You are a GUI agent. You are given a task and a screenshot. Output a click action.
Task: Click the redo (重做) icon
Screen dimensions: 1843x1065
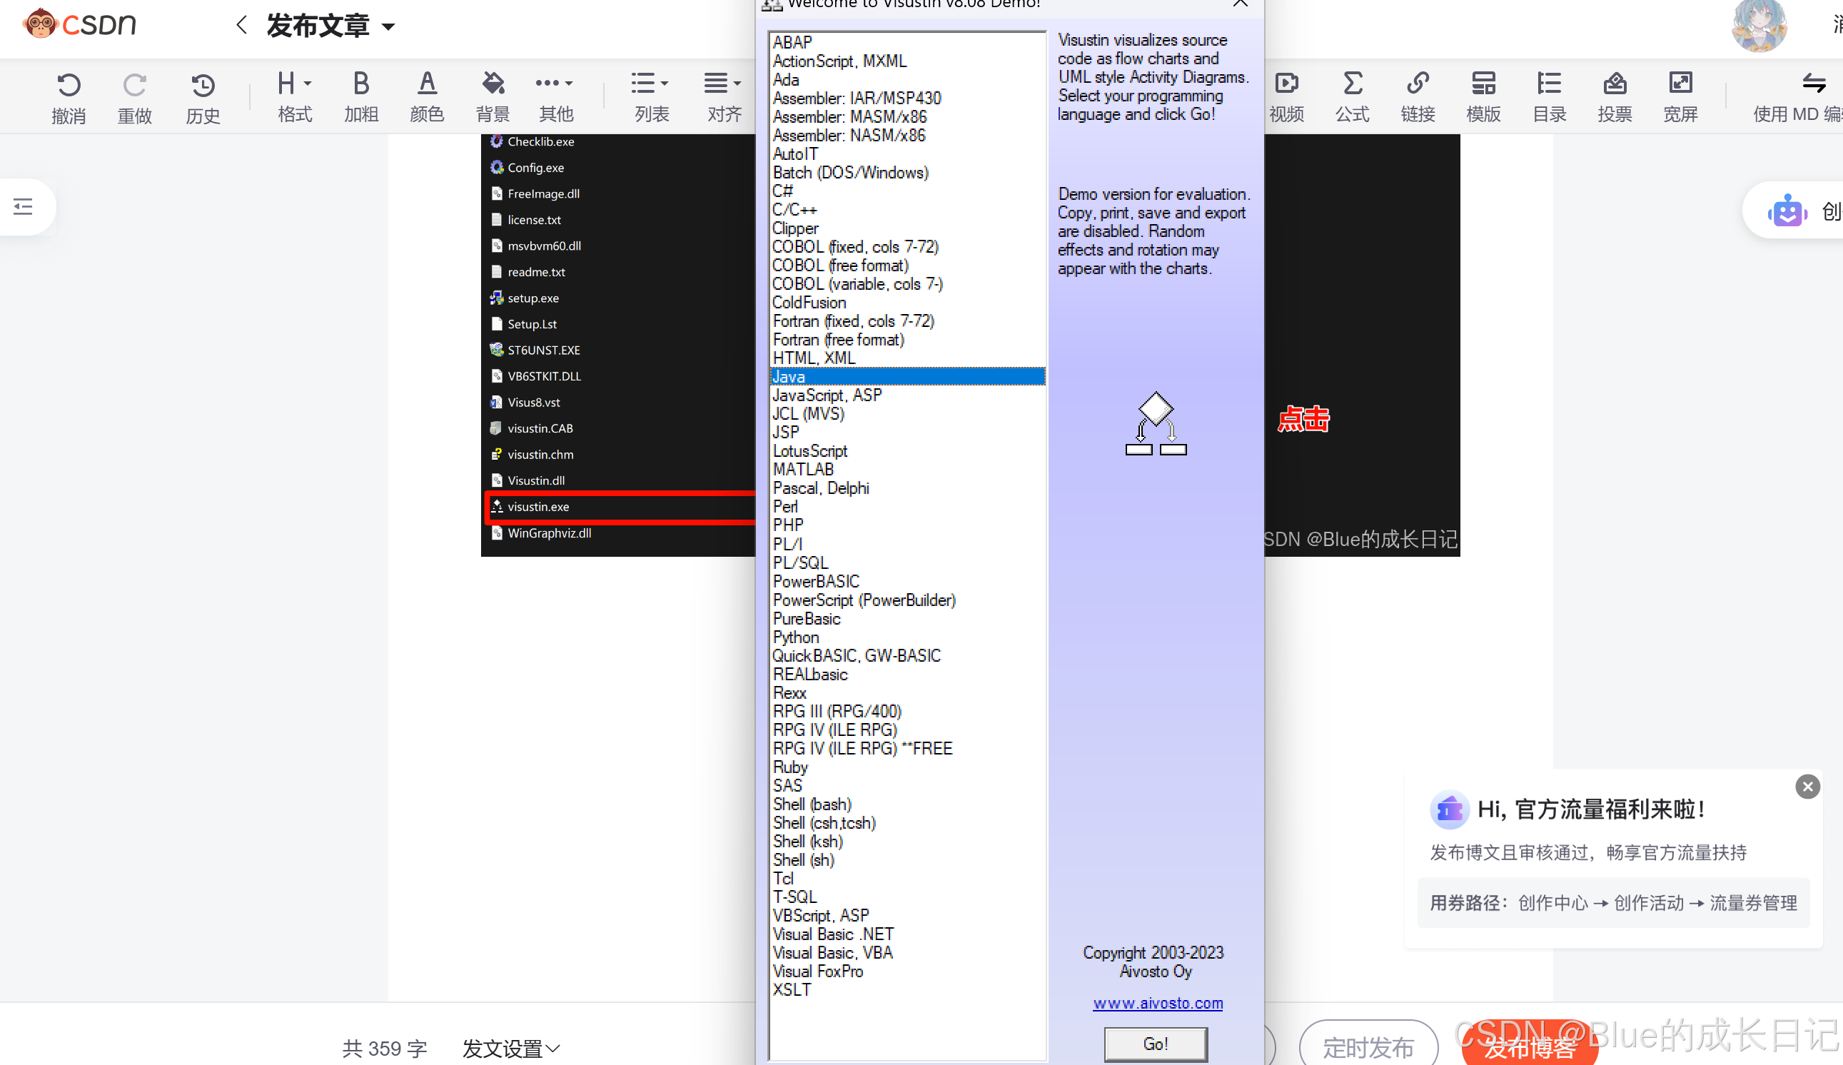tap(135, 86)
